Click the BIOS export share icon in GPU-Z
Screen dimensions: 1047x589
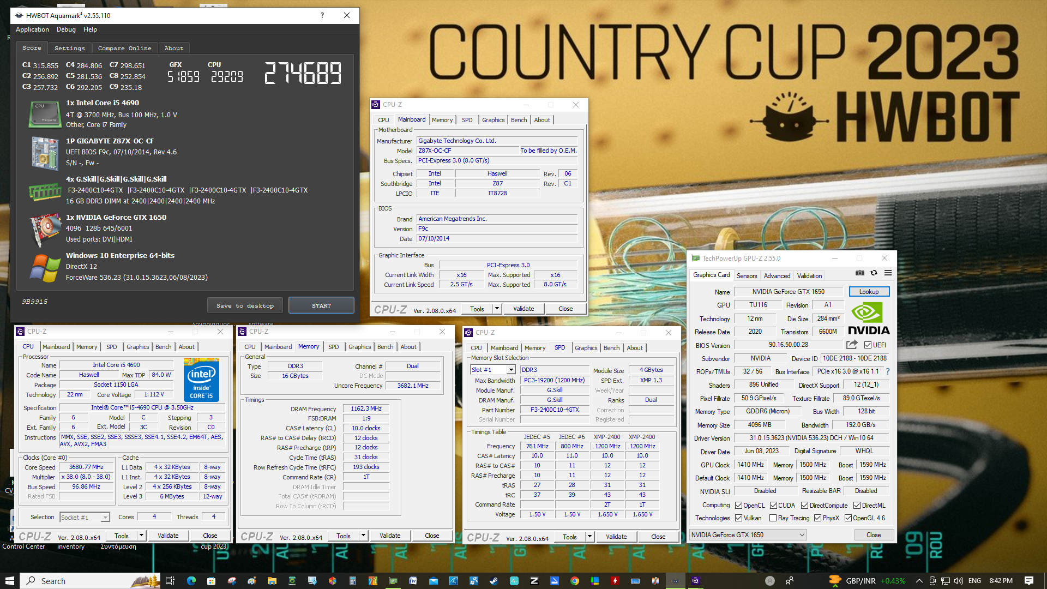point(852,345)
